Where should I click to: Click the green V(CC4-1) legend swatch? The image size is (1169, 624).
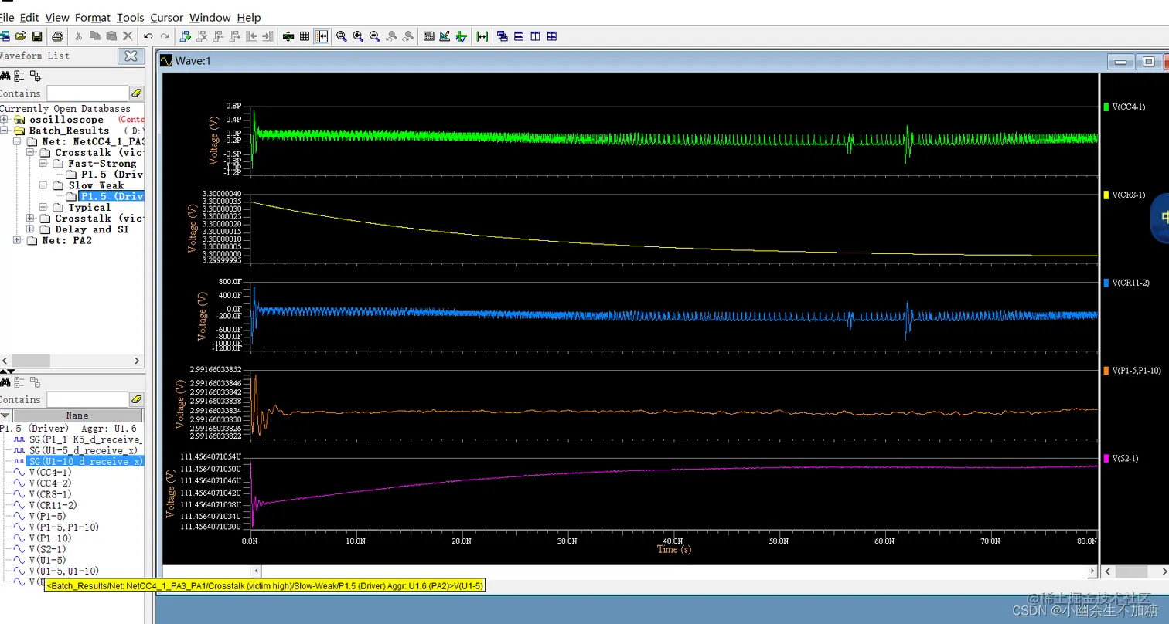pyautogui.click(x=1106, y=107)
